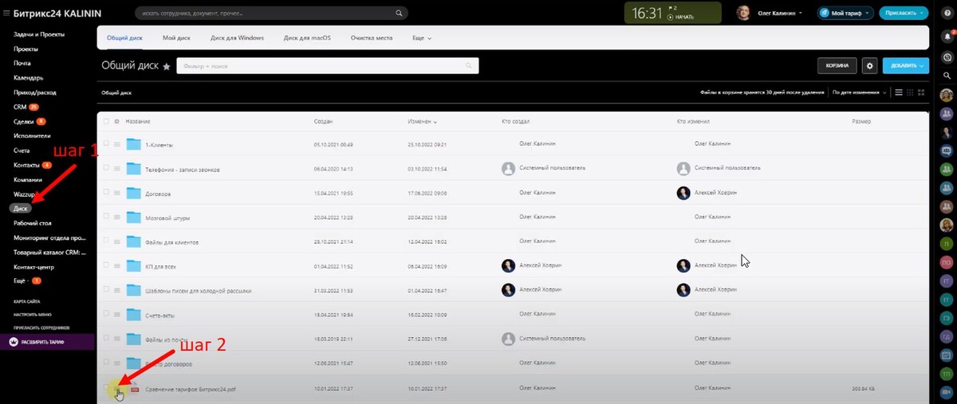
Task: Check the 1-Клиенты row checkbox
Action: (x=105, y=144)
